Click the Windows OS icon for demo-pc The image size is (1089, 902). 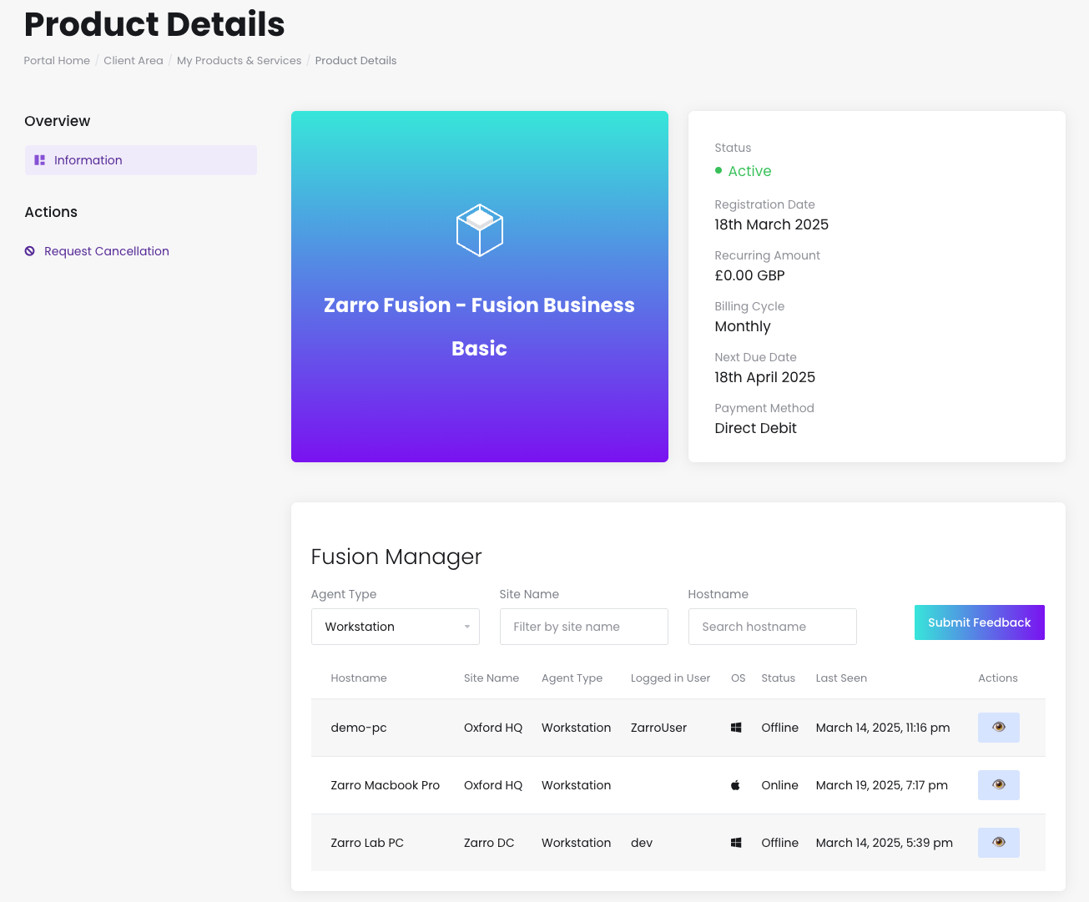[x=736, y=728]
